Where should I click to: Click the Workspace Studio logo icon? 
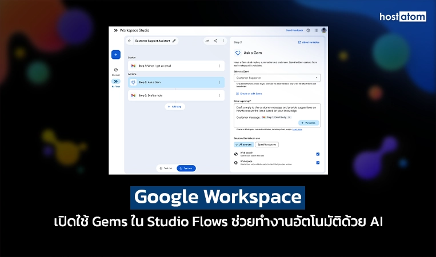[x=115, y=30]
